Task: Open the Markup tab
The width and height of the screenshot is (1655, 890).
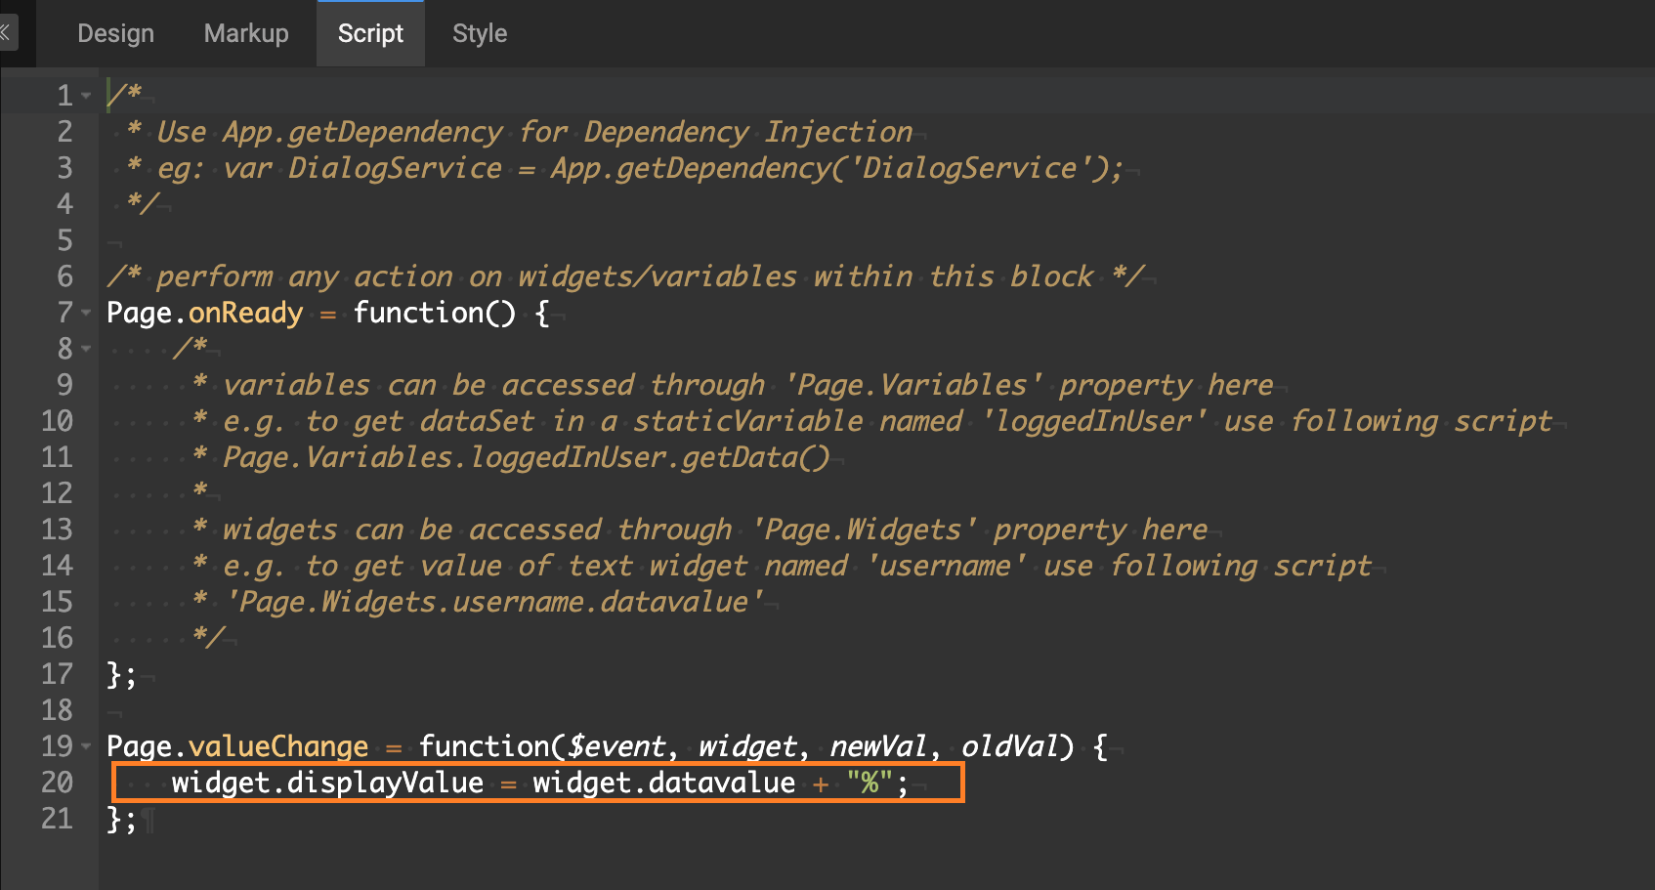Action: [x=246, y=33]
